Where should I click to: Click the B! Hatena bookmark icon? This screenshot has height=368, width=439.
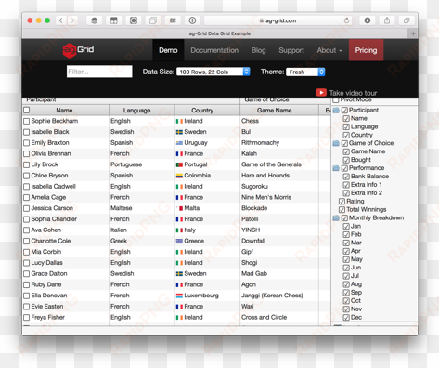173,20
